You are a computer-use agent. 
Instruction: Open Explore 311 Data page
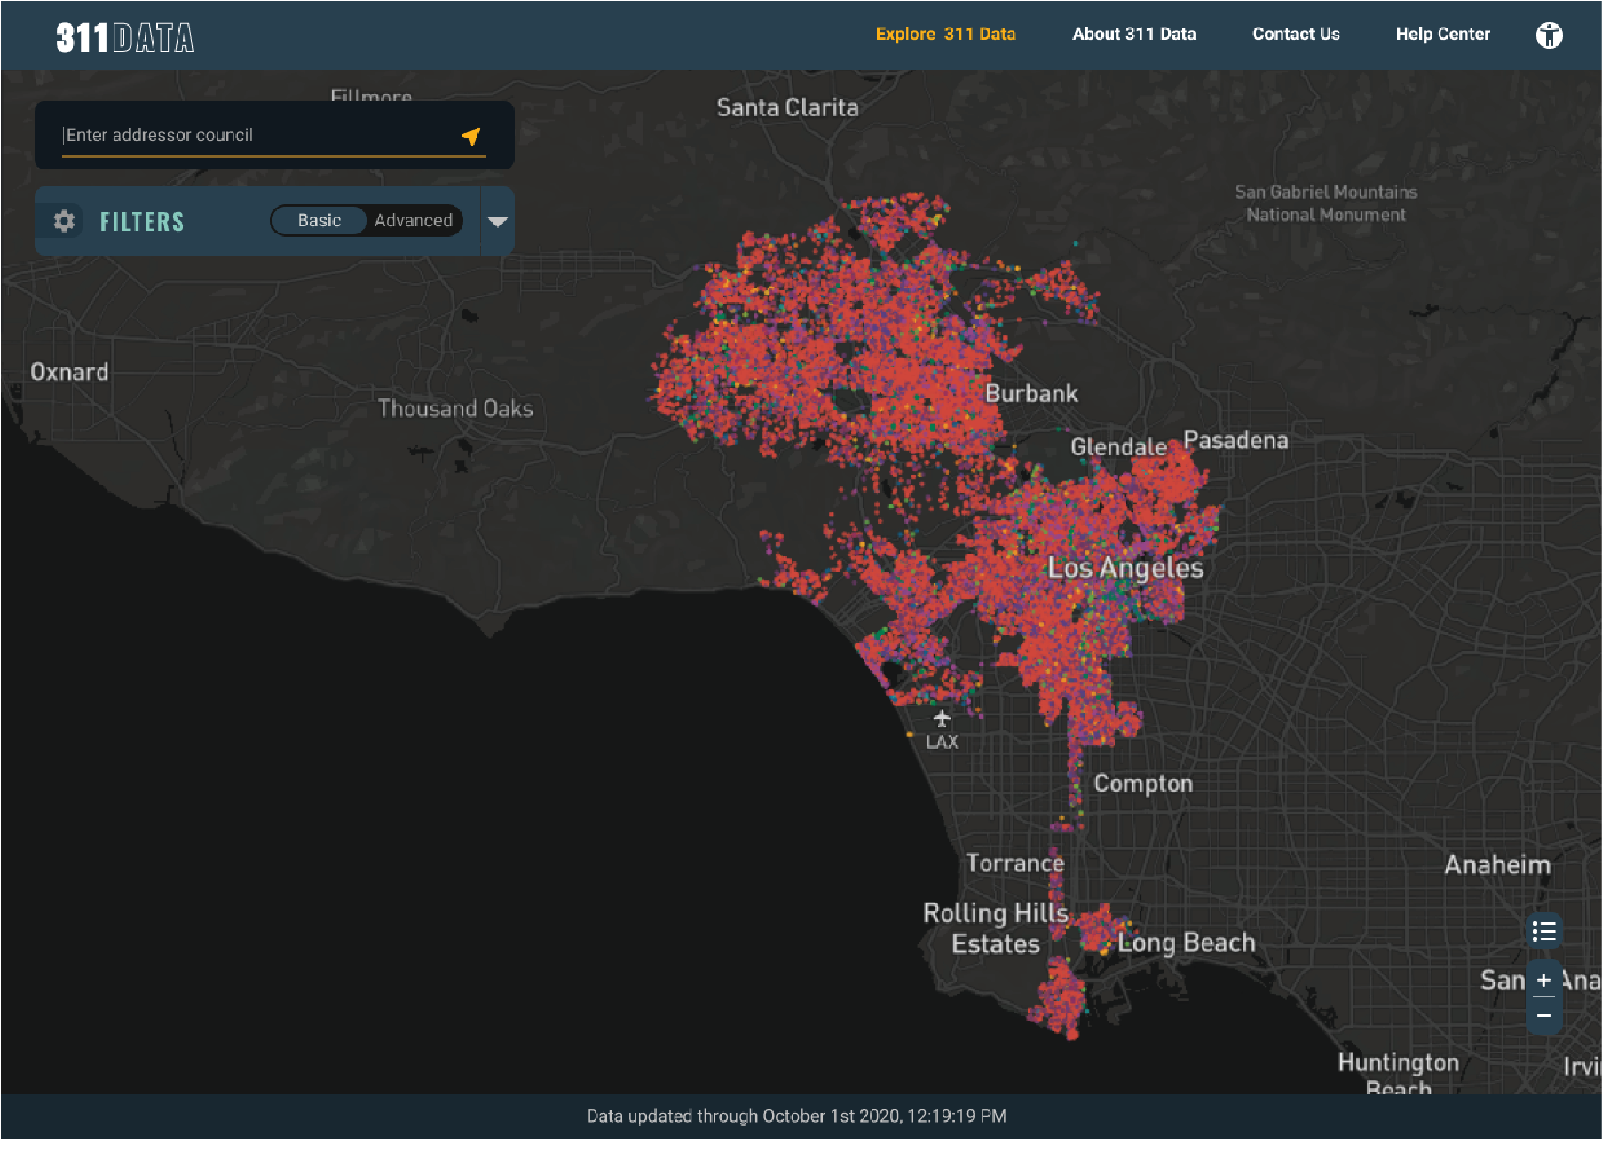(945, 34)
